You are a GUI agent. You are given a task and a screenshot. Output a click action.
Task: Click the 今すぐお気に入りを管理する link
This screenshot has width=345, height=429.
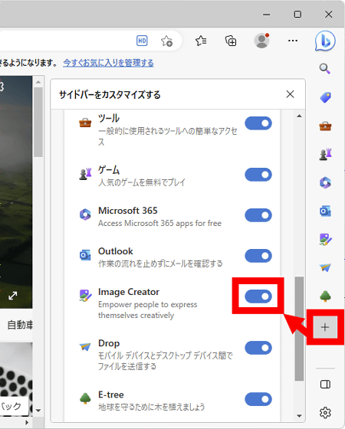click(108, 63)
